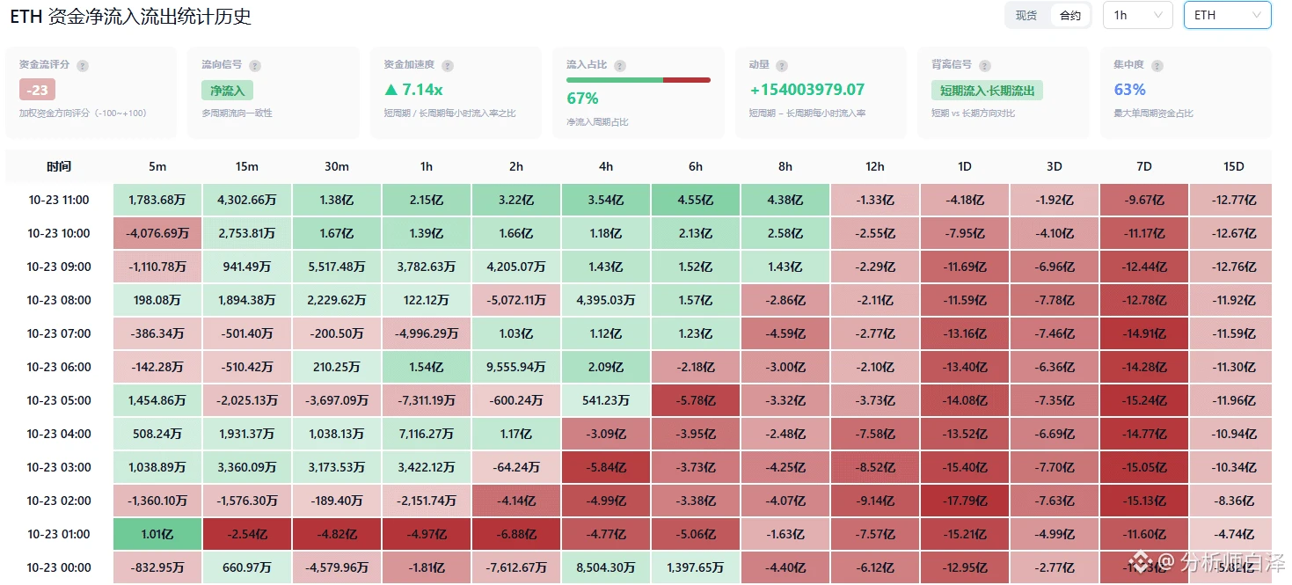Click the -23 score badge

pos(37,90)
